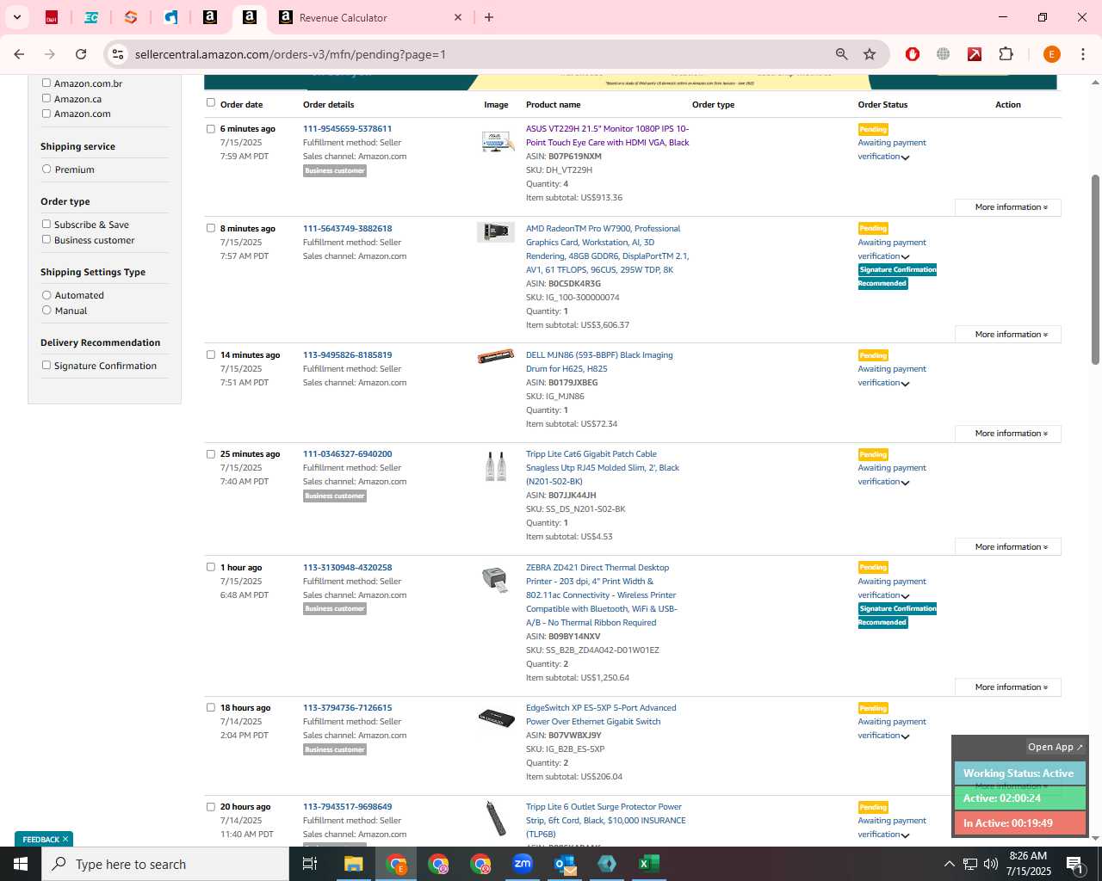Viewport: 1102px width, 881px height.
Task: Open a new browser tab
Action: [489, 17]
